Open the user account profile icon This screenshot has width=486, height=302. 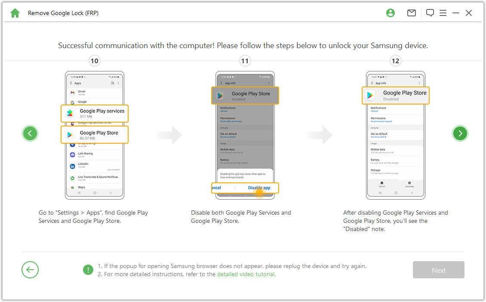(390, 13)
